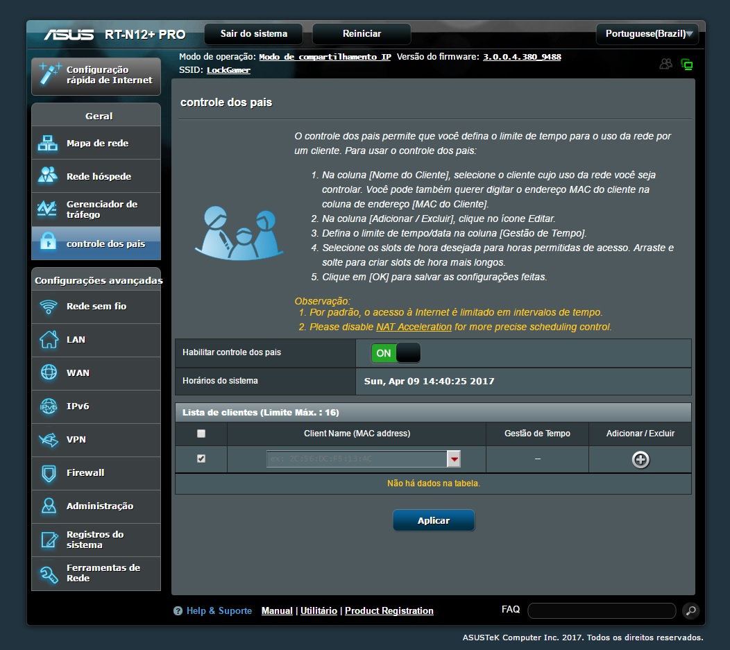Open the Administração section
Image resolution: width=730 pixels, height=650 pixels.
[x=96, y=506]
